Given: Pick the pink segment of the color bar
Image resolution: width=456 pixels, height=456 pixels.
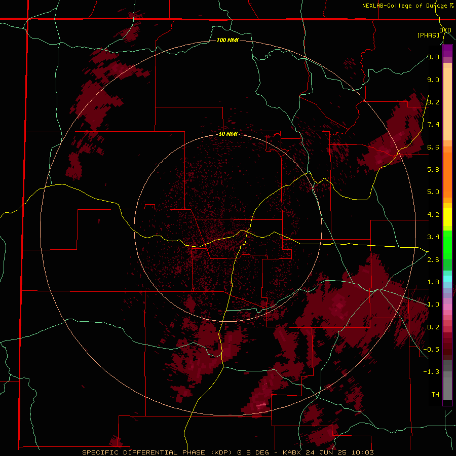Looking at the screenshot, I should point(447,307).
